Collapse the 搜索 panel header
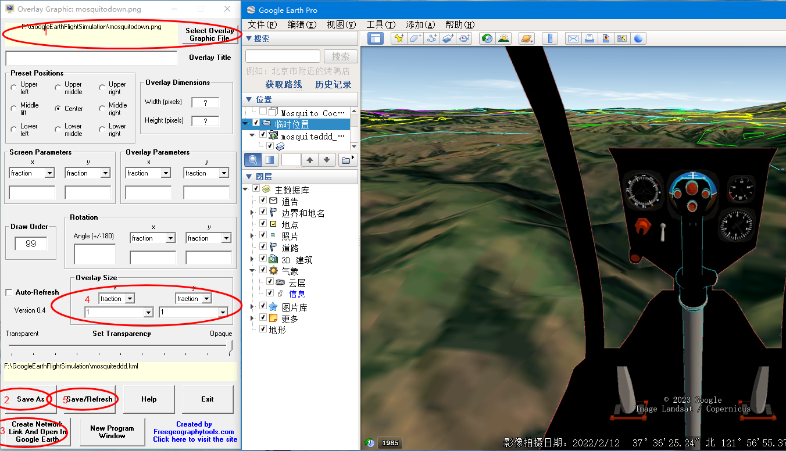 [301, 38]
